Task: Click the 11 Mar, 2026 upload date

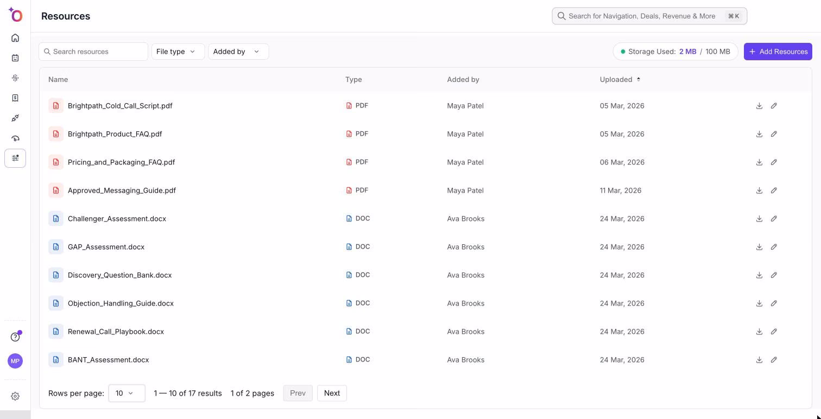Action: point(621,191)
